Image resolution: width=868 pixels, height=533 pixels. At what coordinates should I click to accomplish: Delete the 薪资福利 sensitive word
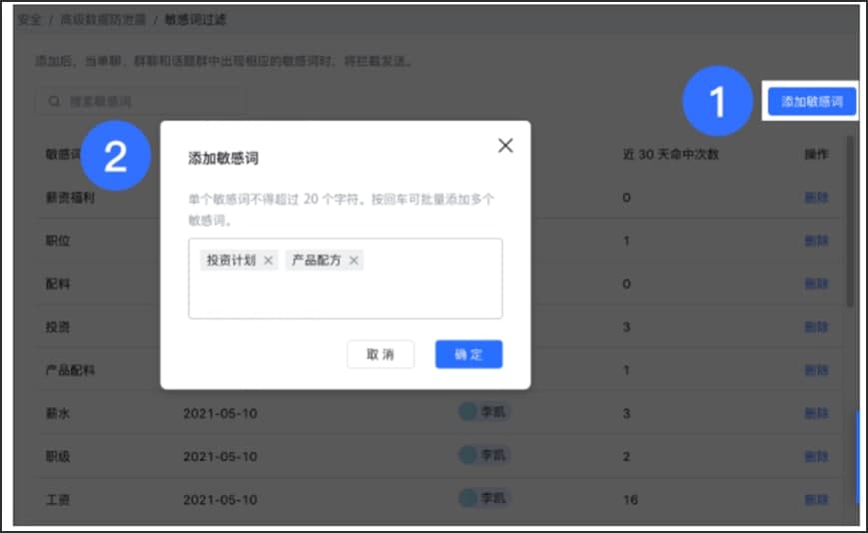click(816, 198)
